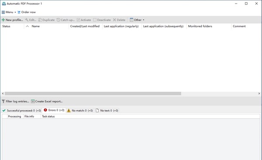
Task: Expand the Other dropdown
Action: click(137, 20)
